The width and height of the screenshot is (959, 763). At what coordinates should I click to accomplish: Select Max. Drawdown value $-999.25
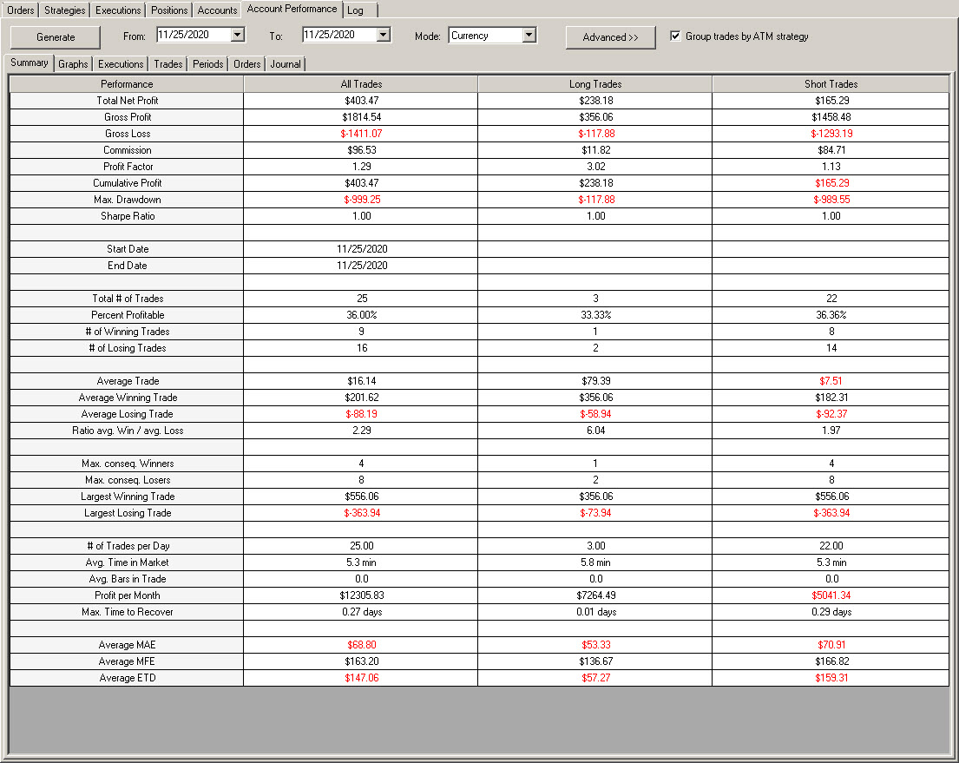tap(361, 200)
